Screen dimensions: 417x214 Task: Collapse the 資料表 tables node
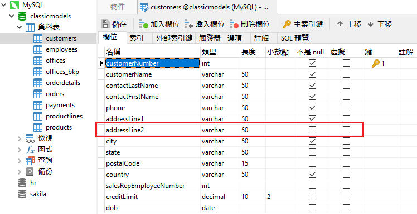pyautogui.click(x=20, y=27)
